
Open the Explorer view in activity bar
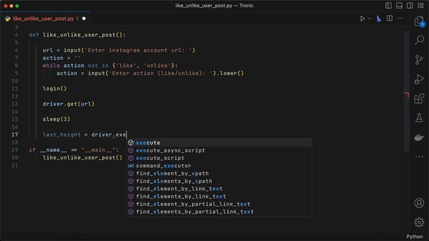(419, 21)
